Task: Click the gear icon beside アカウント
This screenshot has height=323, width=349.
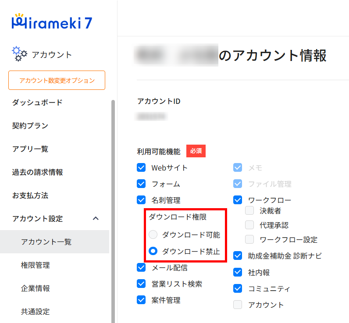Action: click(x=19, y=54)
